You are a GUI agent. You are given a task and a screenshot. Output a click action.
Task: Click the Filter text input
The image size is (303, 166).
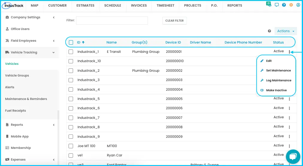[x=112, y=20]
